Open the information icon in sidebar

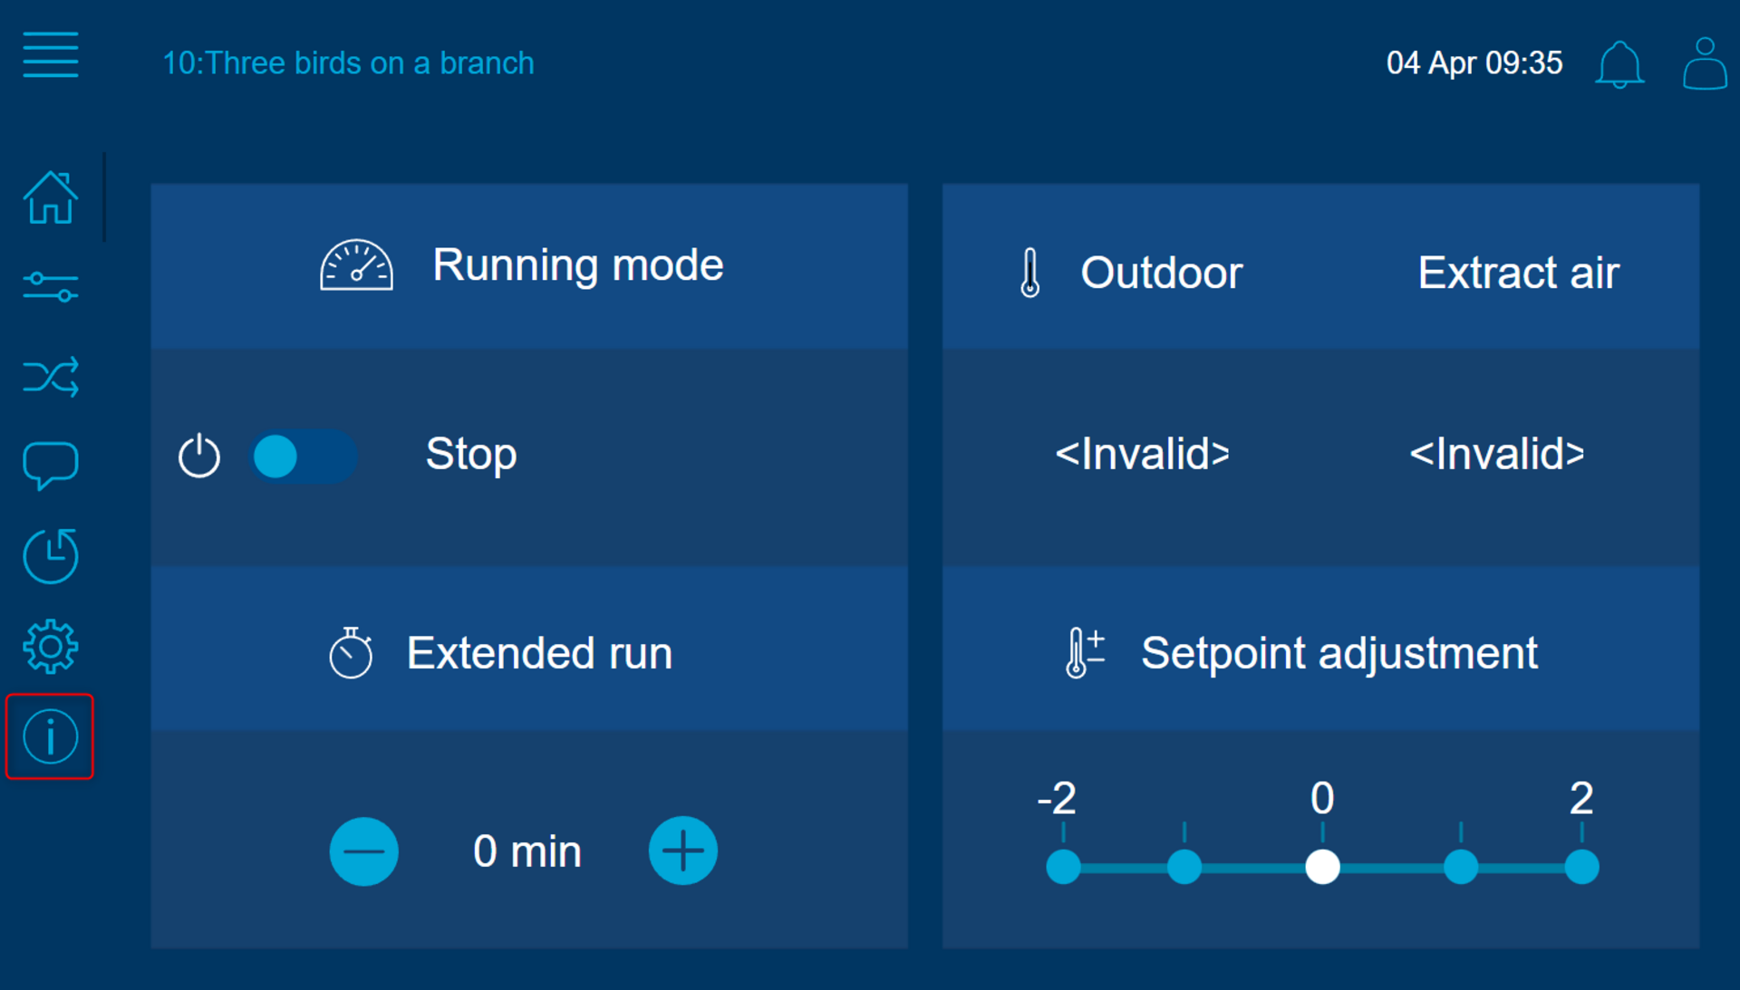point(51,736)
